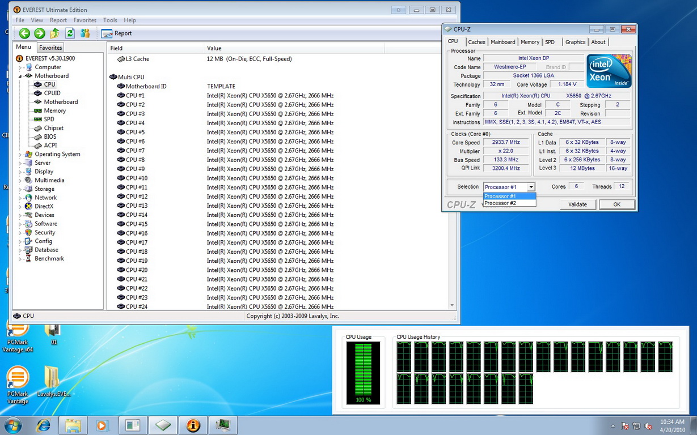Viewport: 697px width, 435px height.
Task: Click the Benchmark icon in the tree
Action: (x=28, y=258)
